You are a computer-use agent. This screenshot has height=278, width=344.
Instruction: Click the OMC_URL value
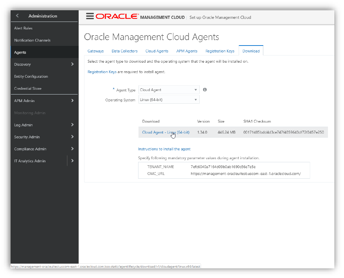246,174
